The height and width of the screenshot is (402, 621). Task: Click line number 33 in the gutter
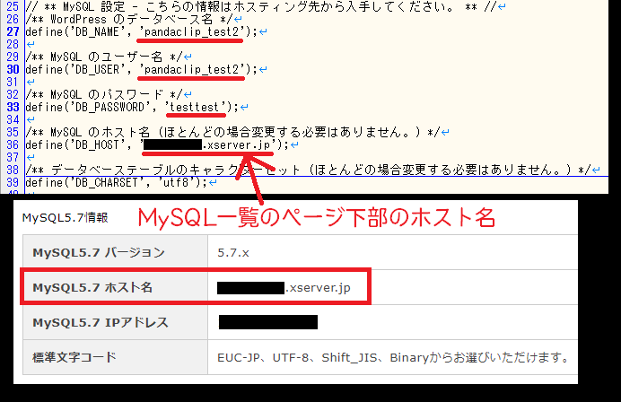coord(13,107)
